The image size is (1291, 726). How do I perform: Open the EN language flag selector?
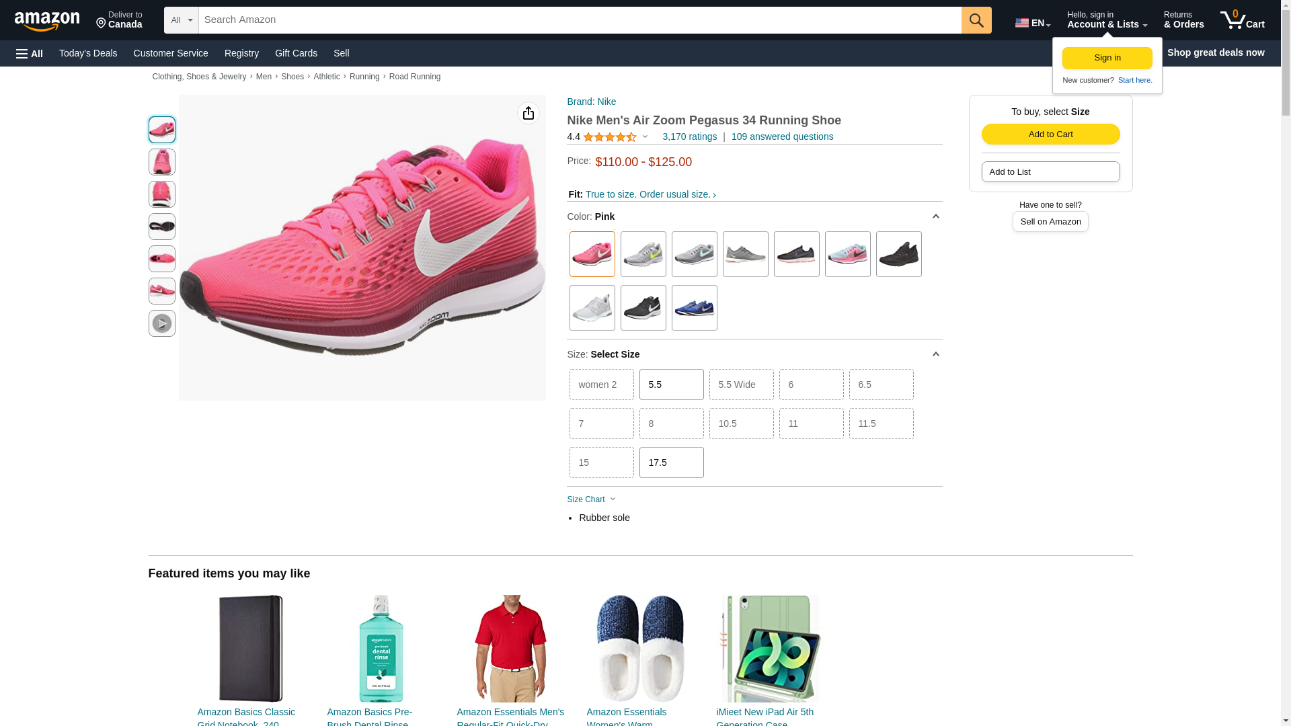click(x=1033, y=22)
